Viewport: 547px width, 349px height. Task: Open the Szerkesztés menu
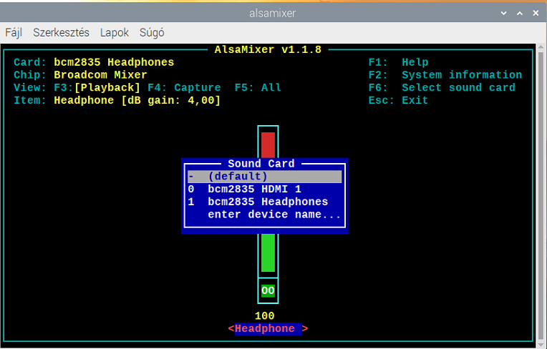point(61,33)
